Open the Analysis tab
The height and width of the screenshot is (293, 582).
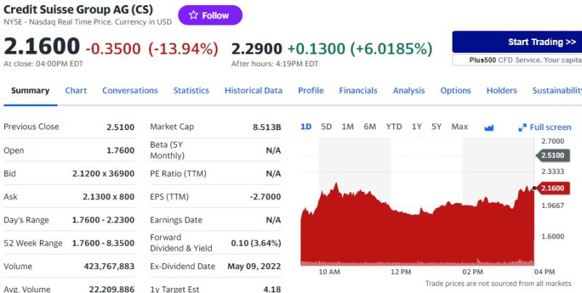tap(409, 91)
